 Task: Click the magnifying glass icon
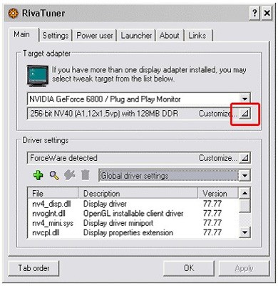point(54,175)
